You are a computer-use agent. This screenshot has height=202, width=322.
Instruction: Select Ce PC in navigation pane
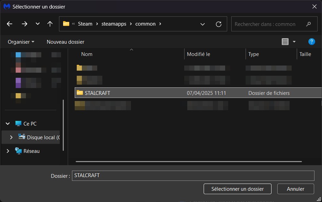click(30, 124)
